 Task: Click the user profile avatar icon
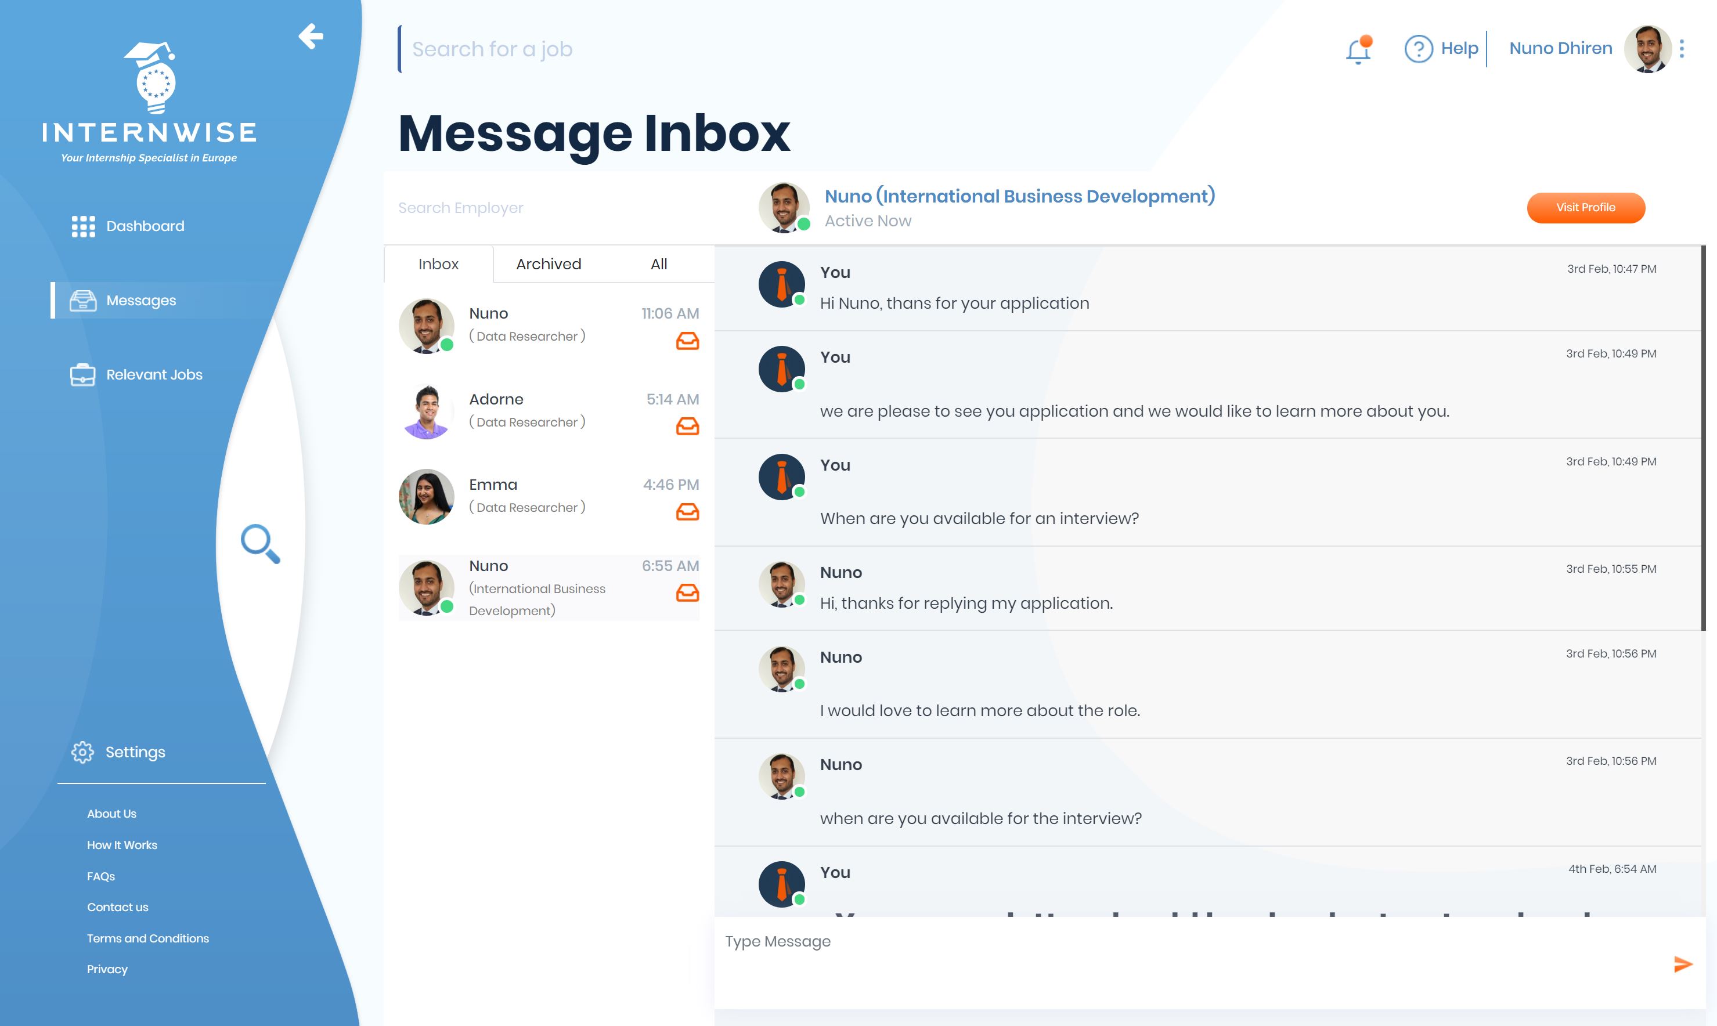[1647, 49]
